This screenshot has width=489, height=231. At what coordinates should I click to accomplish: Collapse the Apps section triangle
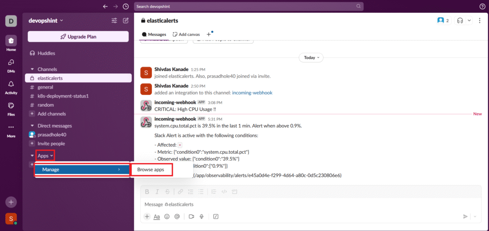(32, 156)
